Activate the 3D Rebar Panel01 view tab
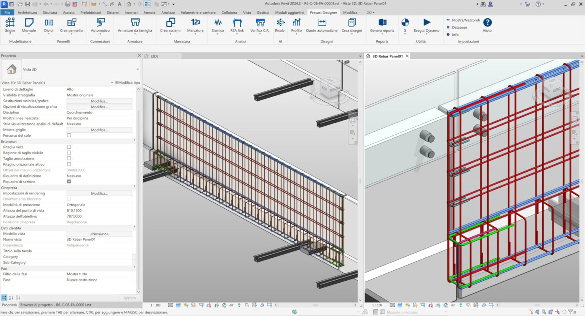Screen dimensions: 585x316 click(387, 56)
